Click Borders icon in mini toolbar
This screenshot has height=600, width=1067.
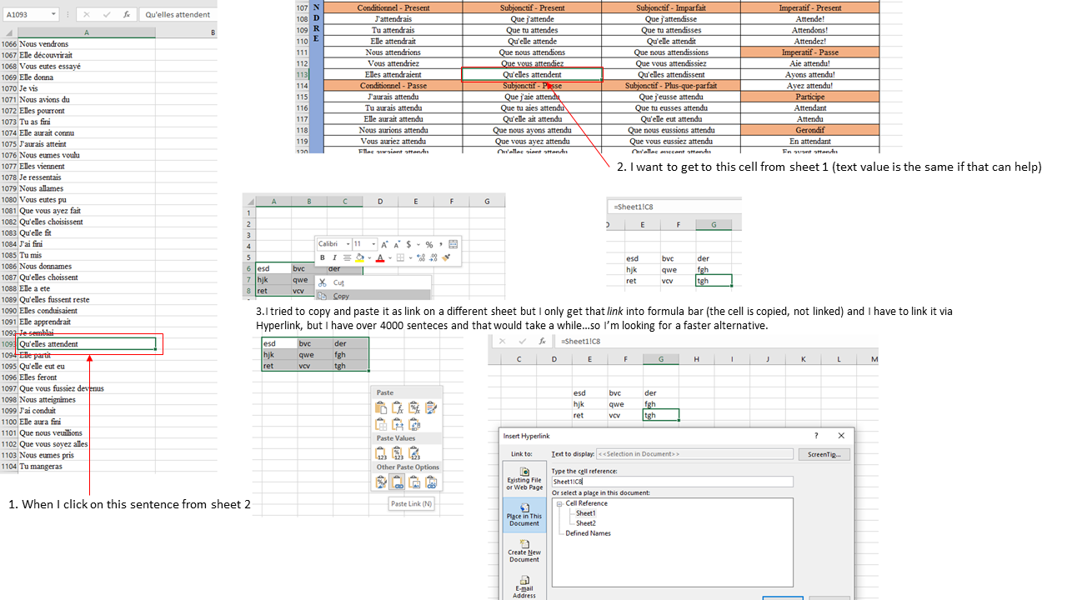(x=400, y=257)
